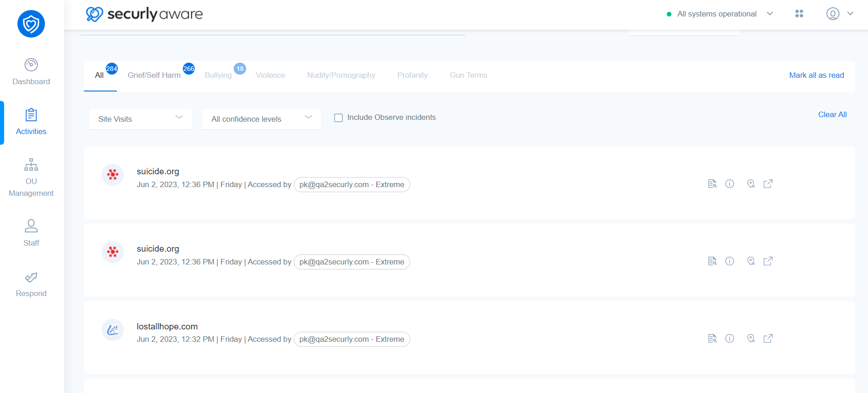Open the apps grid launcher icon
Screen dimensions: 868x393
799,14
